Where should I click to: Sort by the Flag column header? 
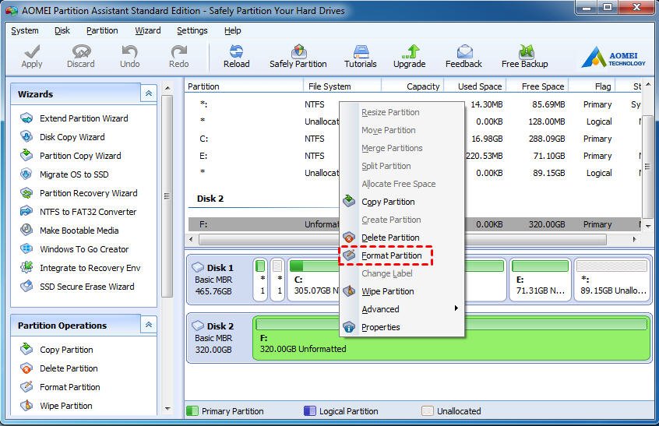tap(592, 86)
